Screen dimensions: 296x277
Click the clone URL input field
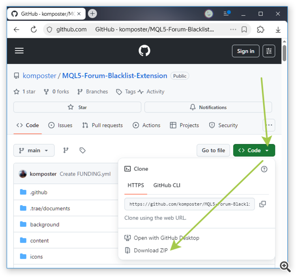(x=189, y=204)
